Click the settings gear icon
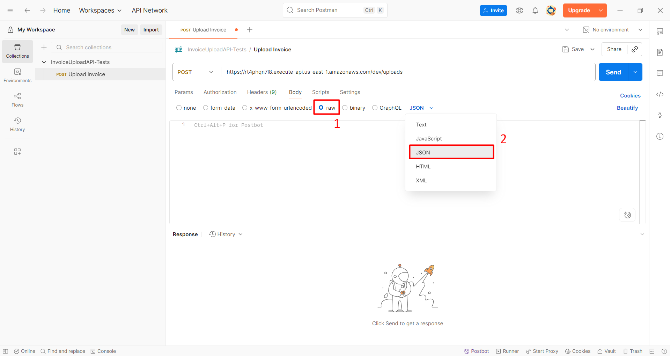The width and height of the screenshot is (670, 356). point(519,10)
